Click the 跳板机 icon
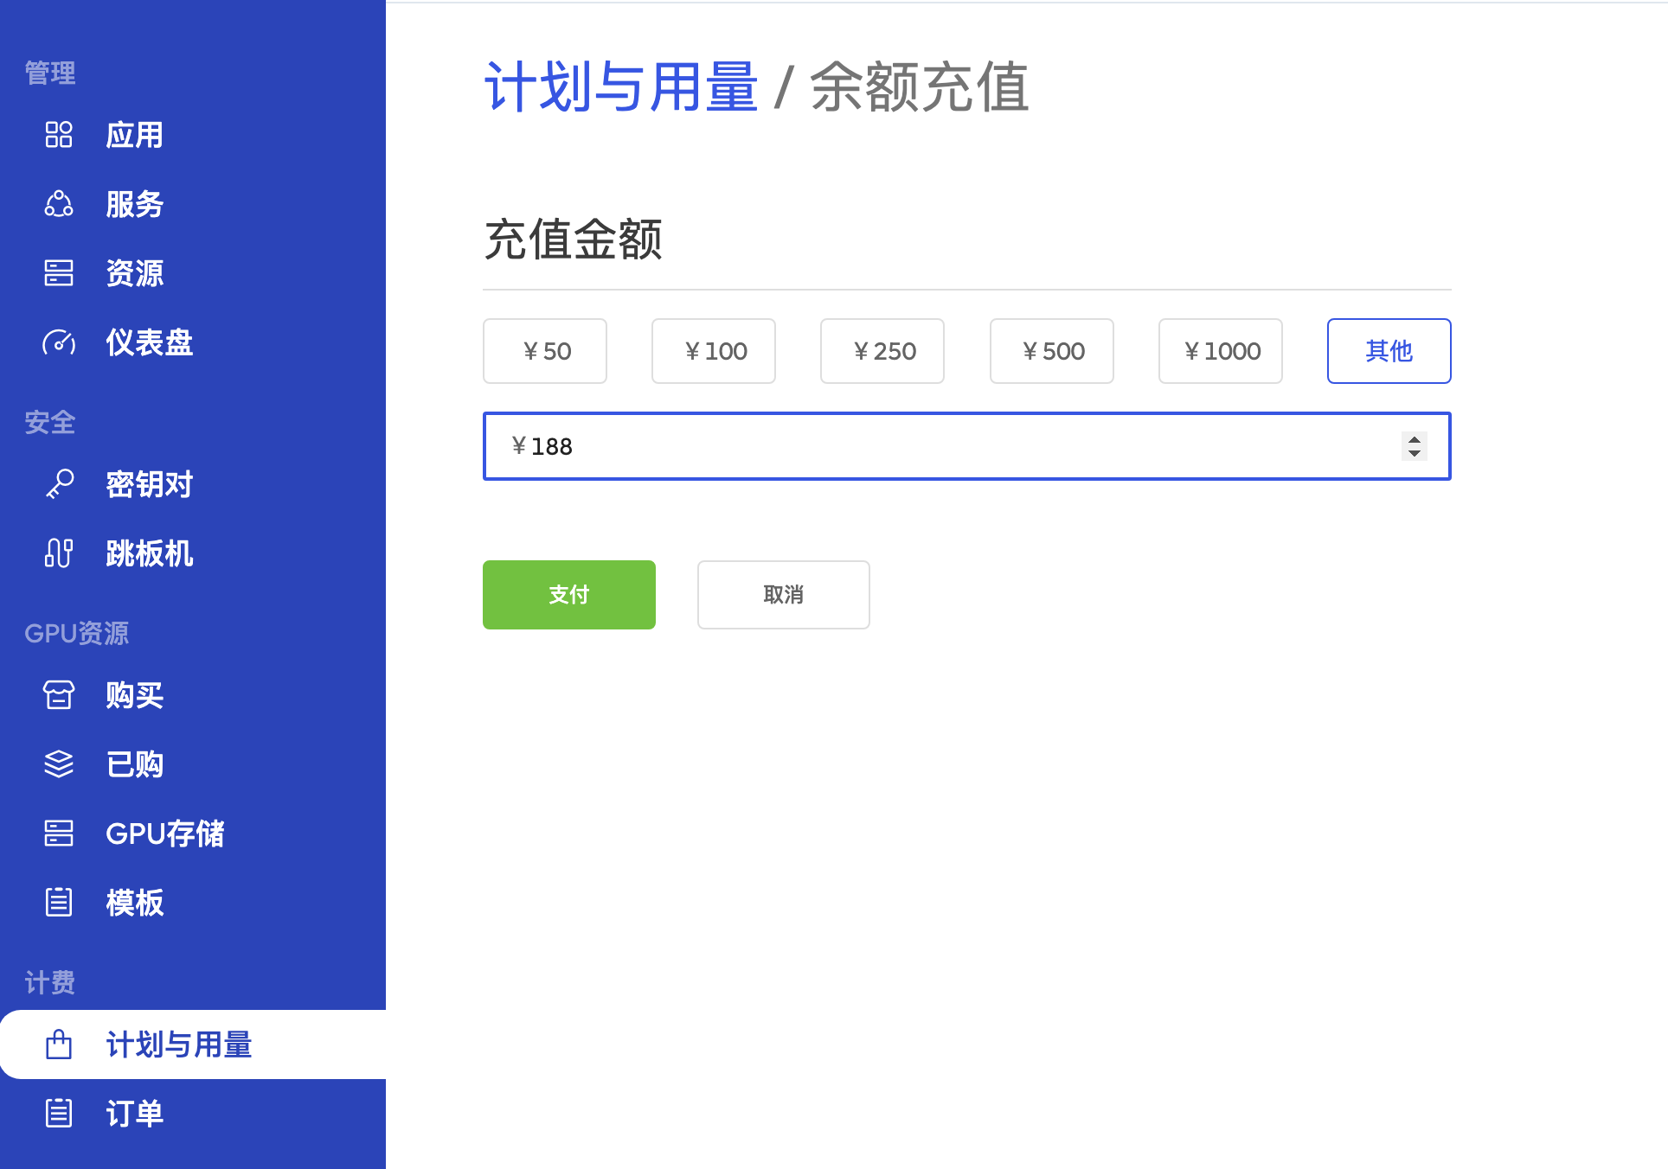1668x1169 pixels. (x=59, y=553)
